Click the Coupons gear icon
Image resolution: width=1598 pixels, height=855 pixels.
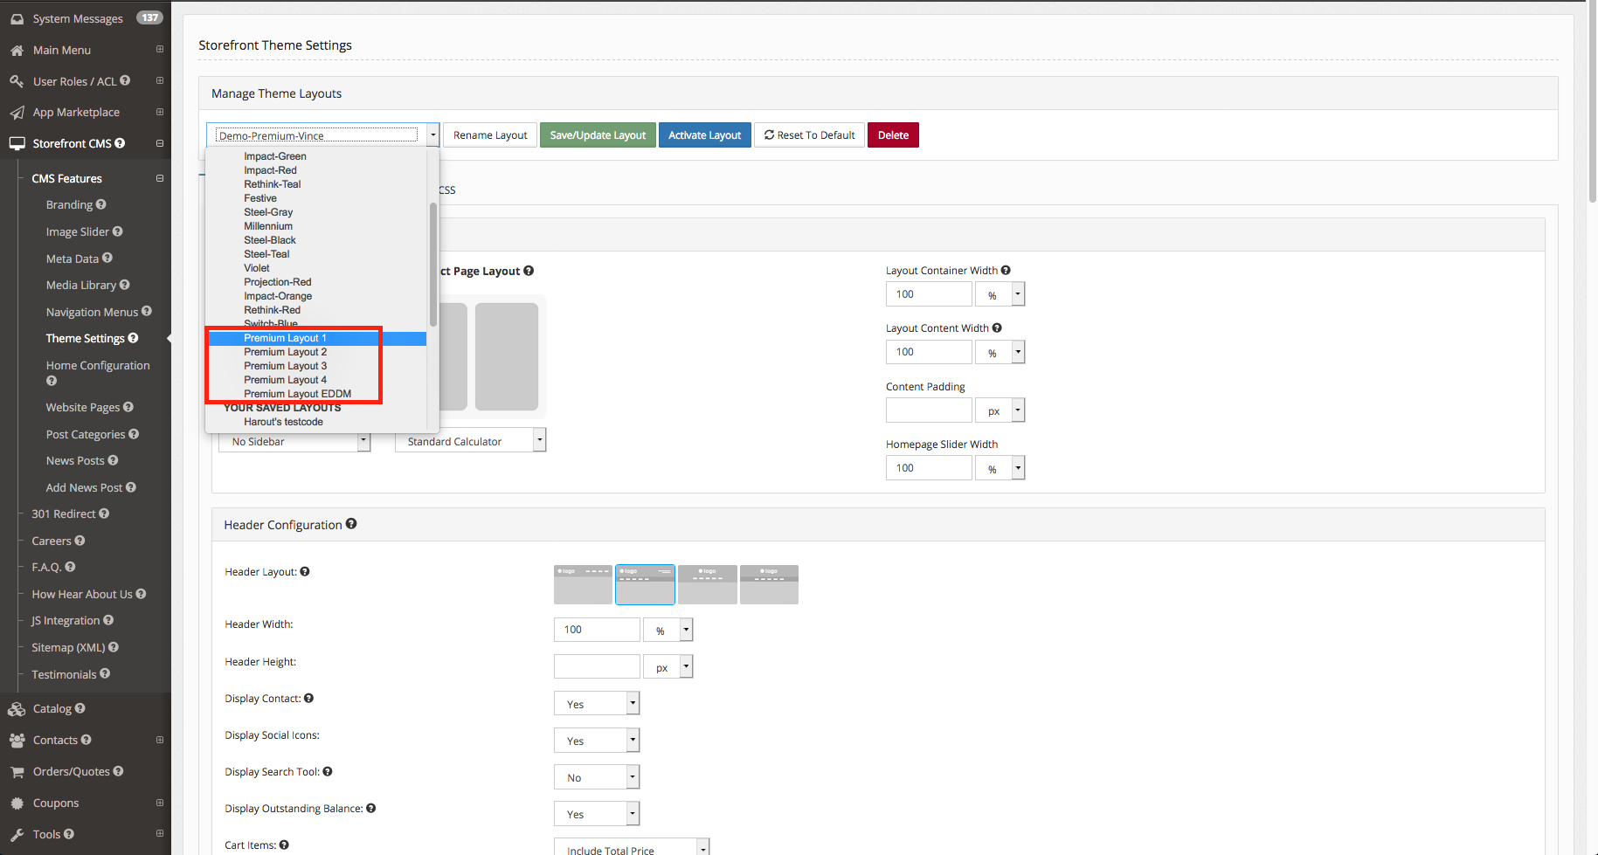tap(17, 803)
